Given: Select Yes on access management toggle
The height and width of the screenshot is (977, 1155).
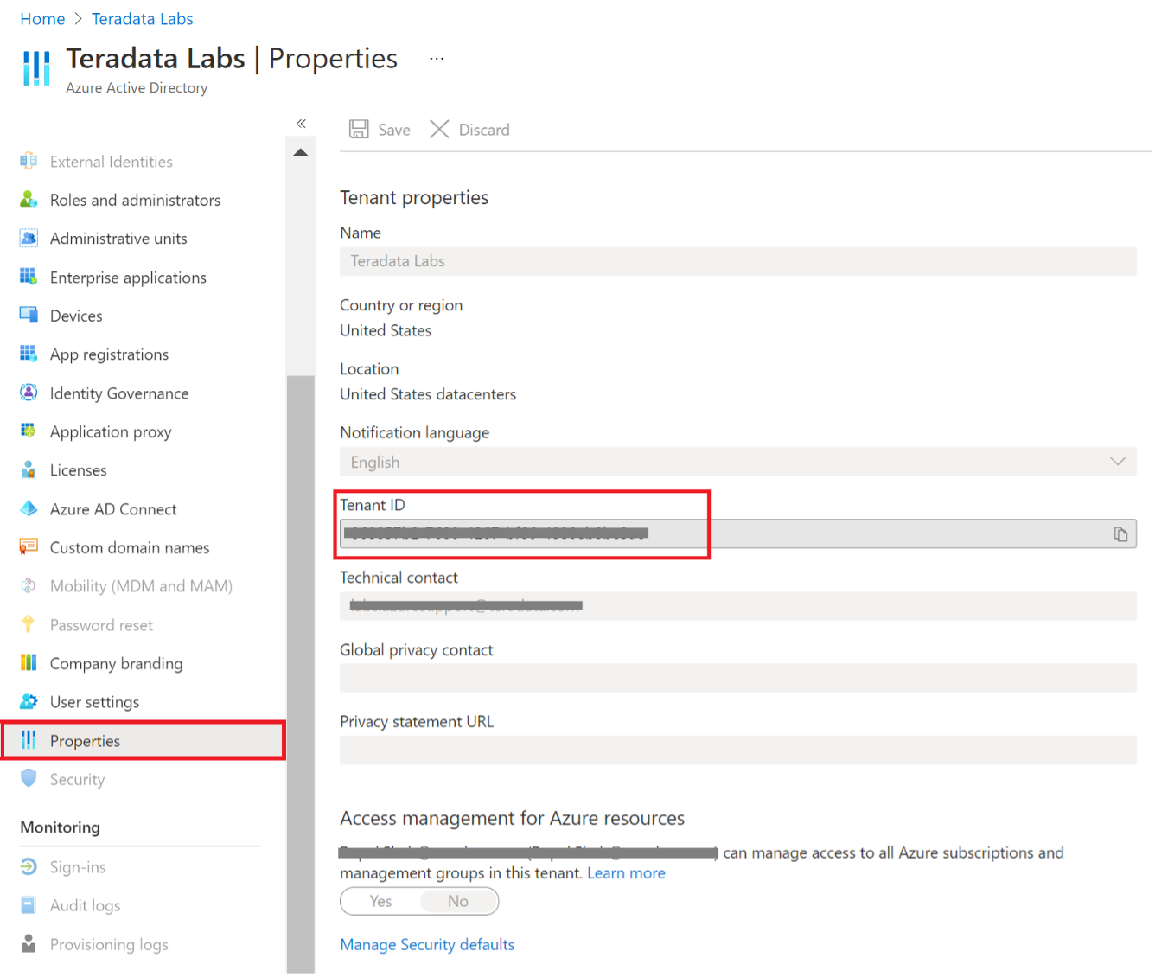Looking at the screenshot, I should (x=380, y=902).
